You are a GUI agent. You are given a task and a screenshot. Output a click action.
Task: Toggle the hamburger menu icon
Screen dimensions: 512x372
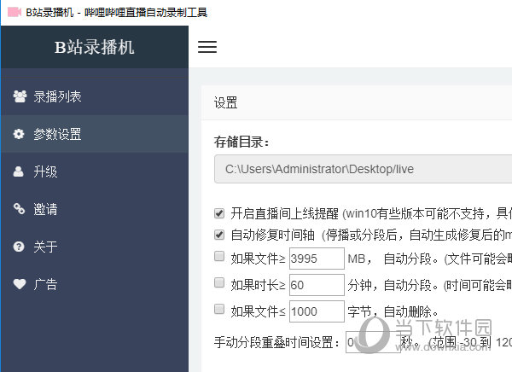(x=207, y=47)
